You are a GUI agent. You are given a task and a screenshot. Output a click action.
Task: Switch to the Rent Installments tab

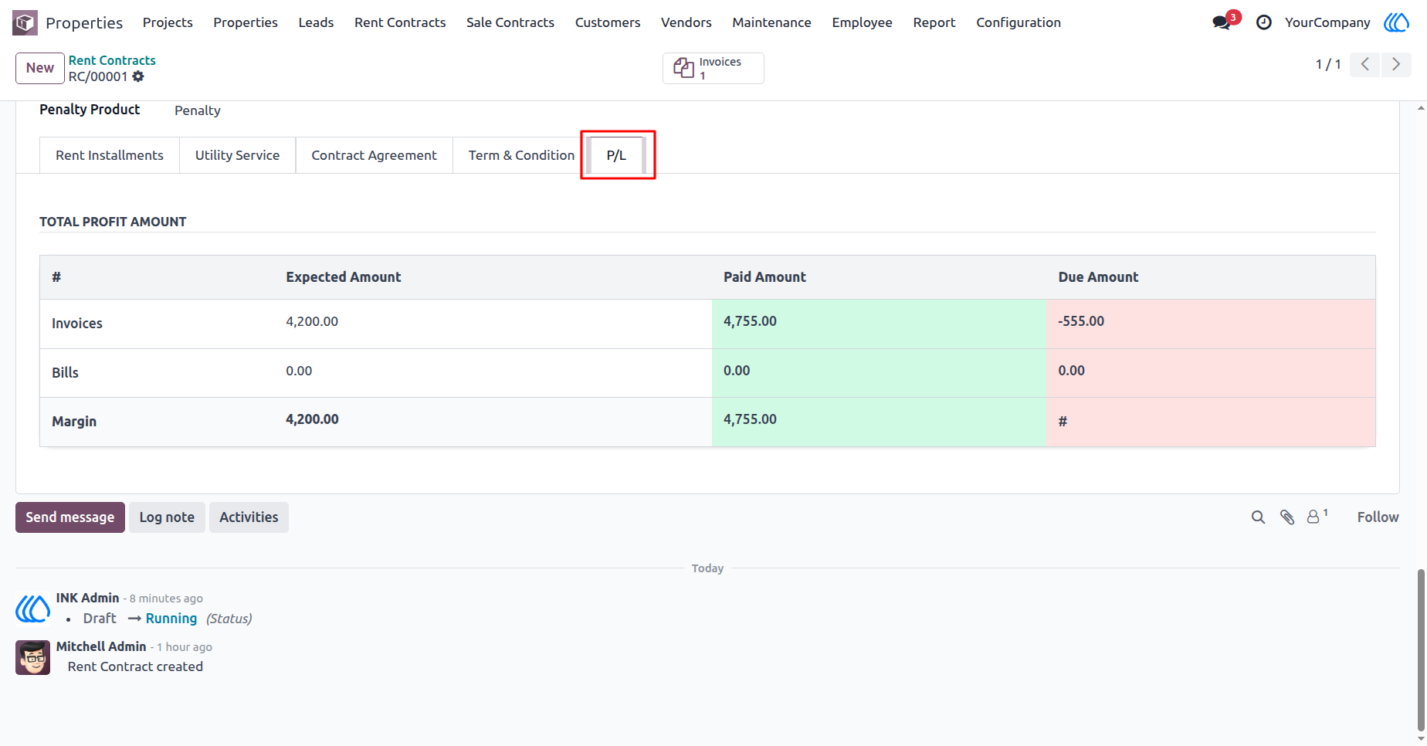(110, 155)
